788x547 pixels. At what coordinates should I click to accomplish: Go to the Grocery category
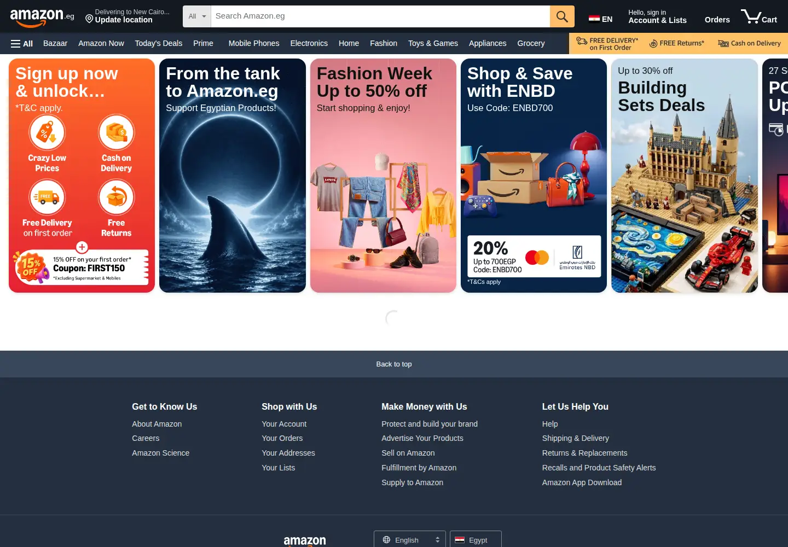[531, 43]
